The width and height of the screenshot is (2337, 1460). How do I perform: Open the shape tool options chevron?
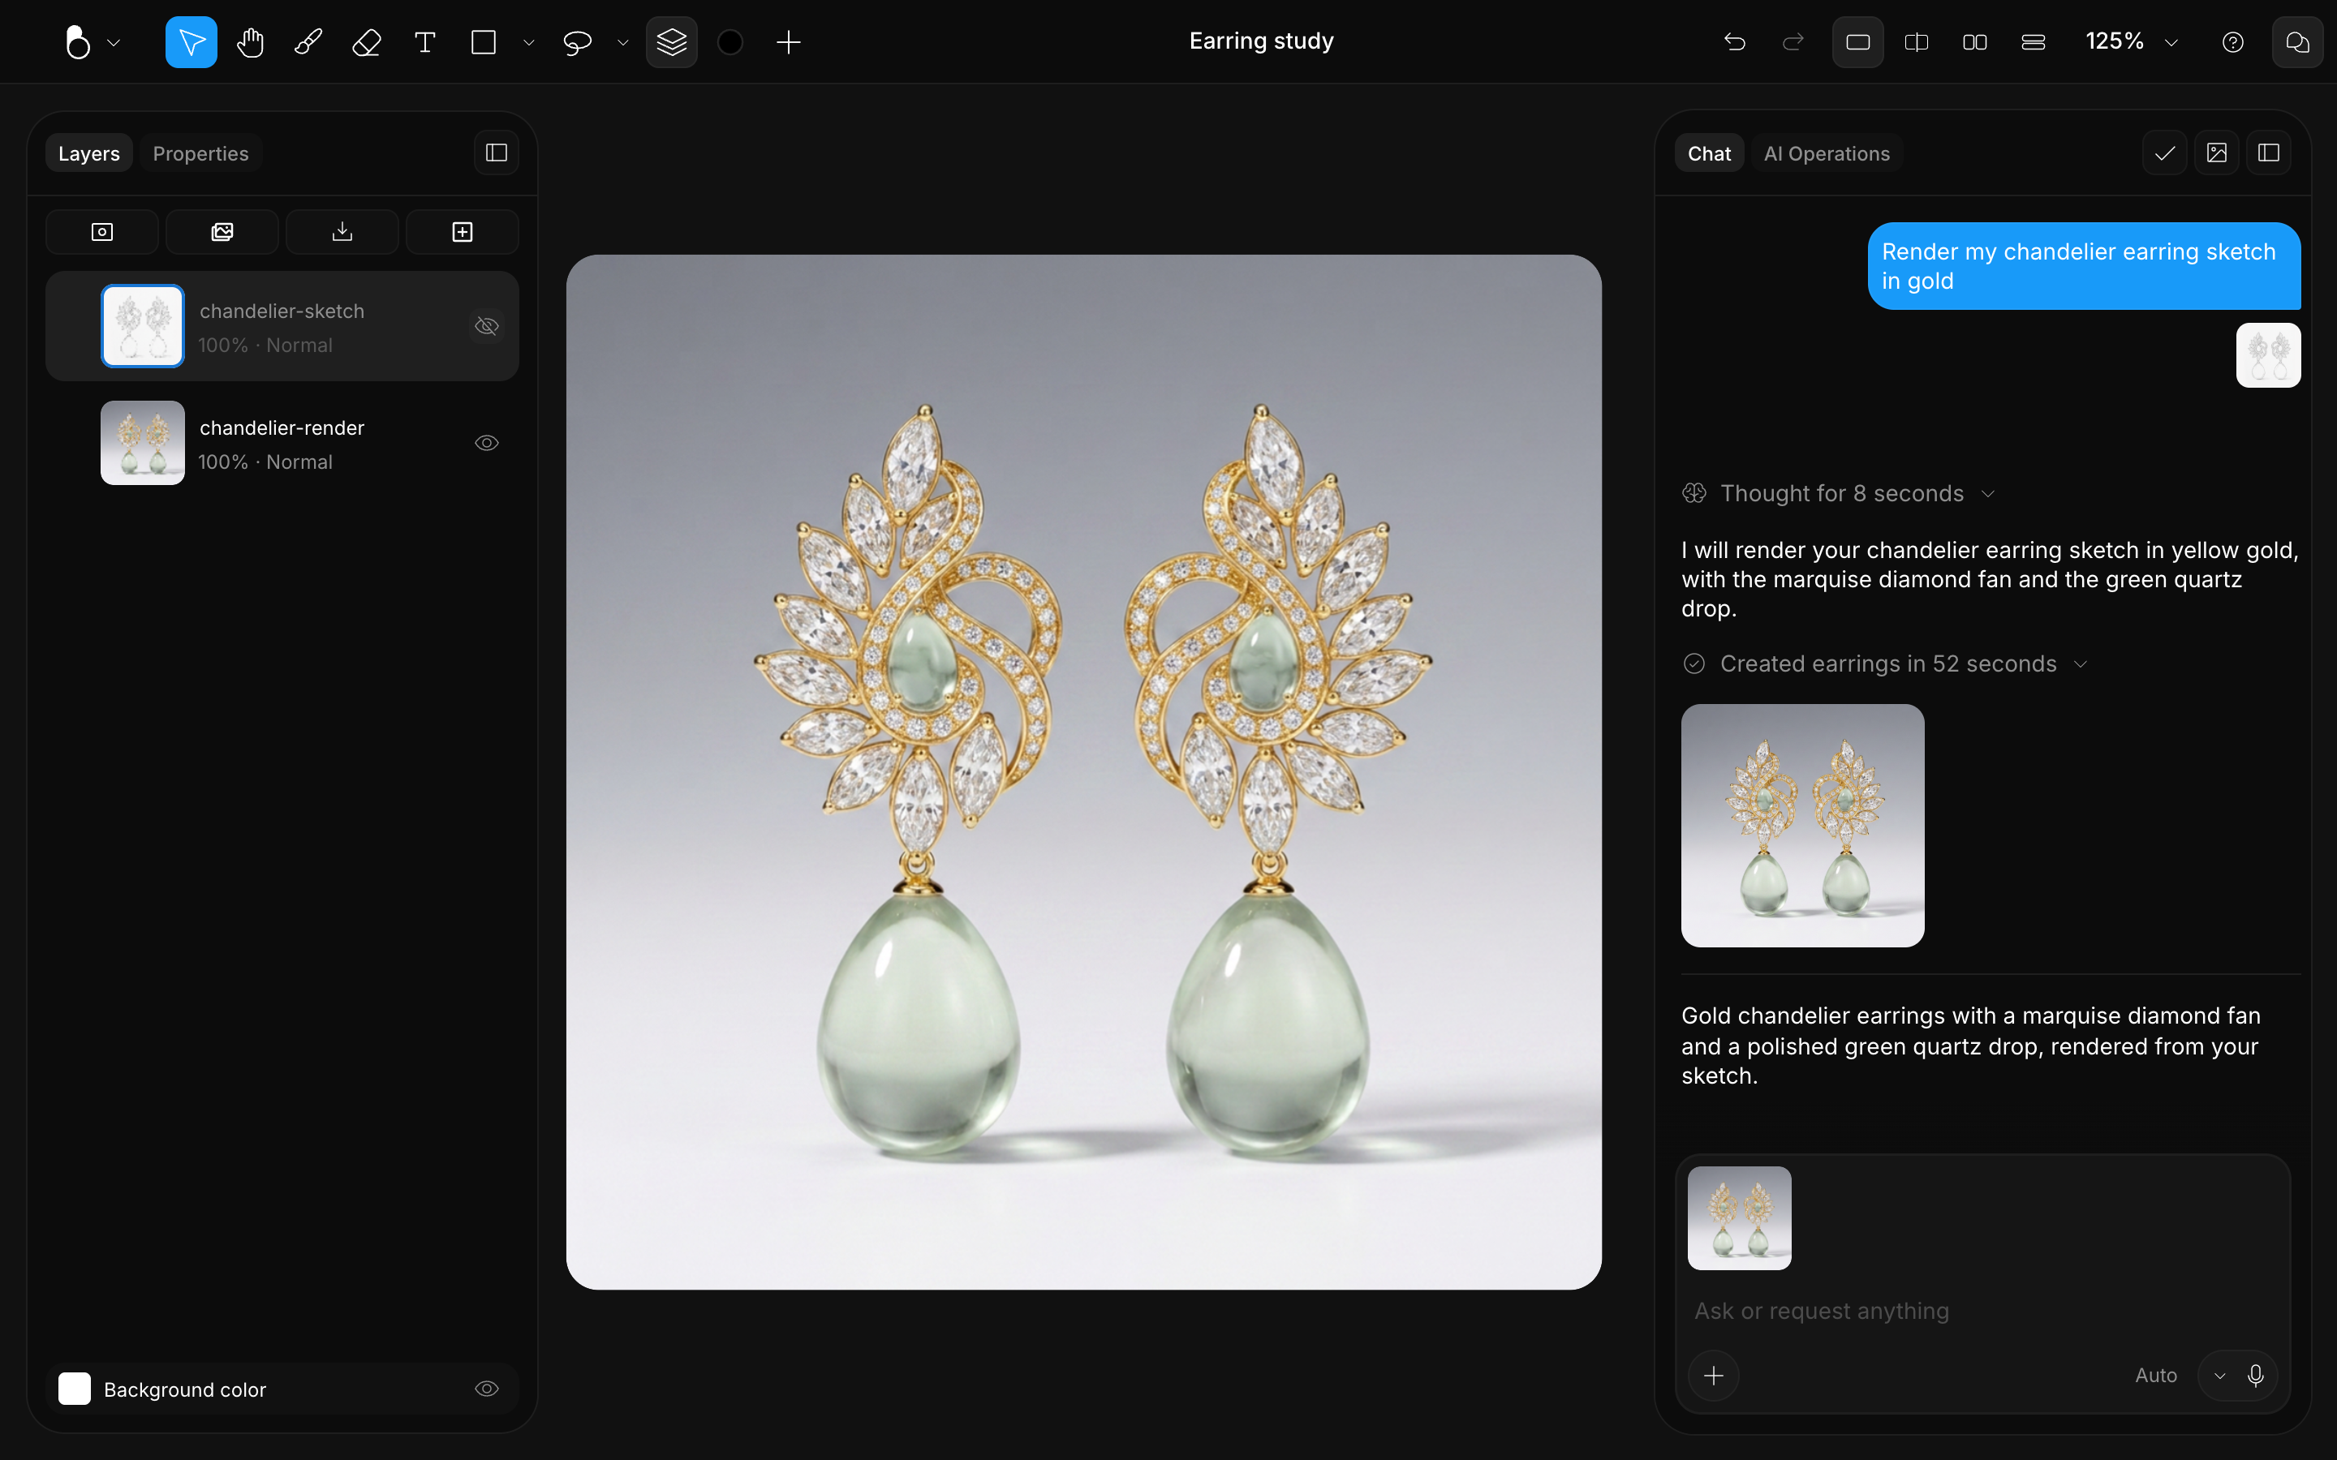[x=528, y=42]
